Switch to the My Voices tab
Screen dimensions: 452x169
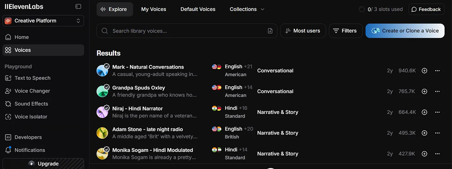click(154, 9)
